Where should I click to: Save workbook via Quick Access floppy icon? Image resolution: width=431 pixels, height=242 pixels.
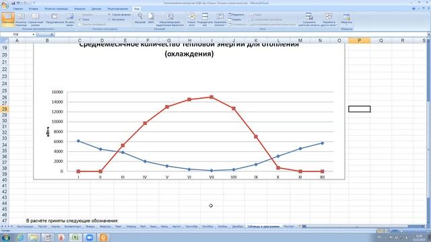pyautogui.click(x=13, y=3)
